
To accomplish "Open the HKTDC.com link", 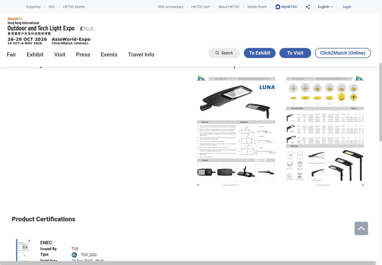I will (x=201, y=7).
